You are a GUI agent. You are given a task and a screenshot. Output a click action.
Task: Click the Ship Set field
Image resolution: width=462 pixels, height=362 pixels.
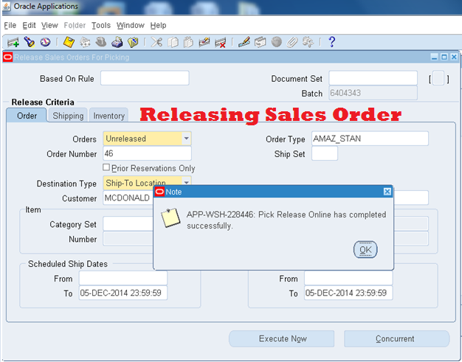[x=325, y=153]
